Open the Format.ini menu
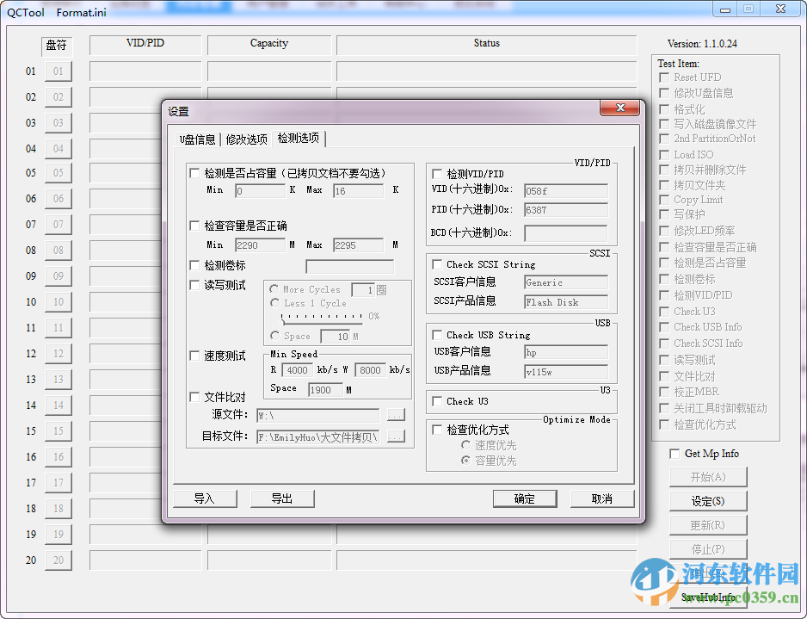Screen dimensions: 807x619 tap(81, 13)
